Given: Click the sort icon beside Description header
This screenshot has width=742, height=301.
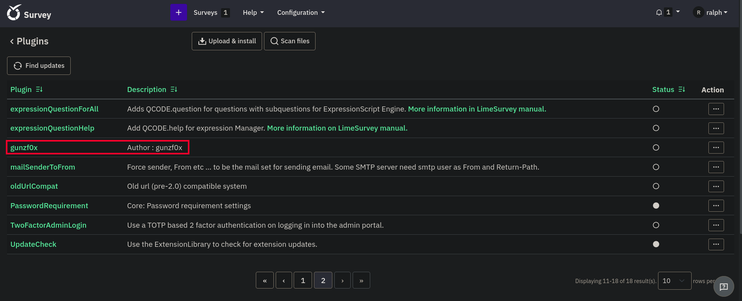Looking at the screenshot, I should 174,90.
